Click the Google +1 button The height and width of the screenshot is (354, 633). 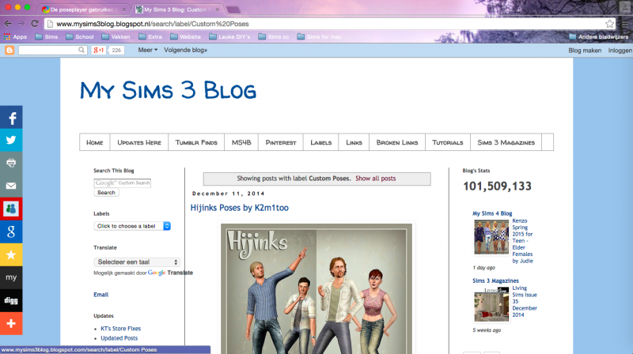pyautogui.click(x=98, y=50)
